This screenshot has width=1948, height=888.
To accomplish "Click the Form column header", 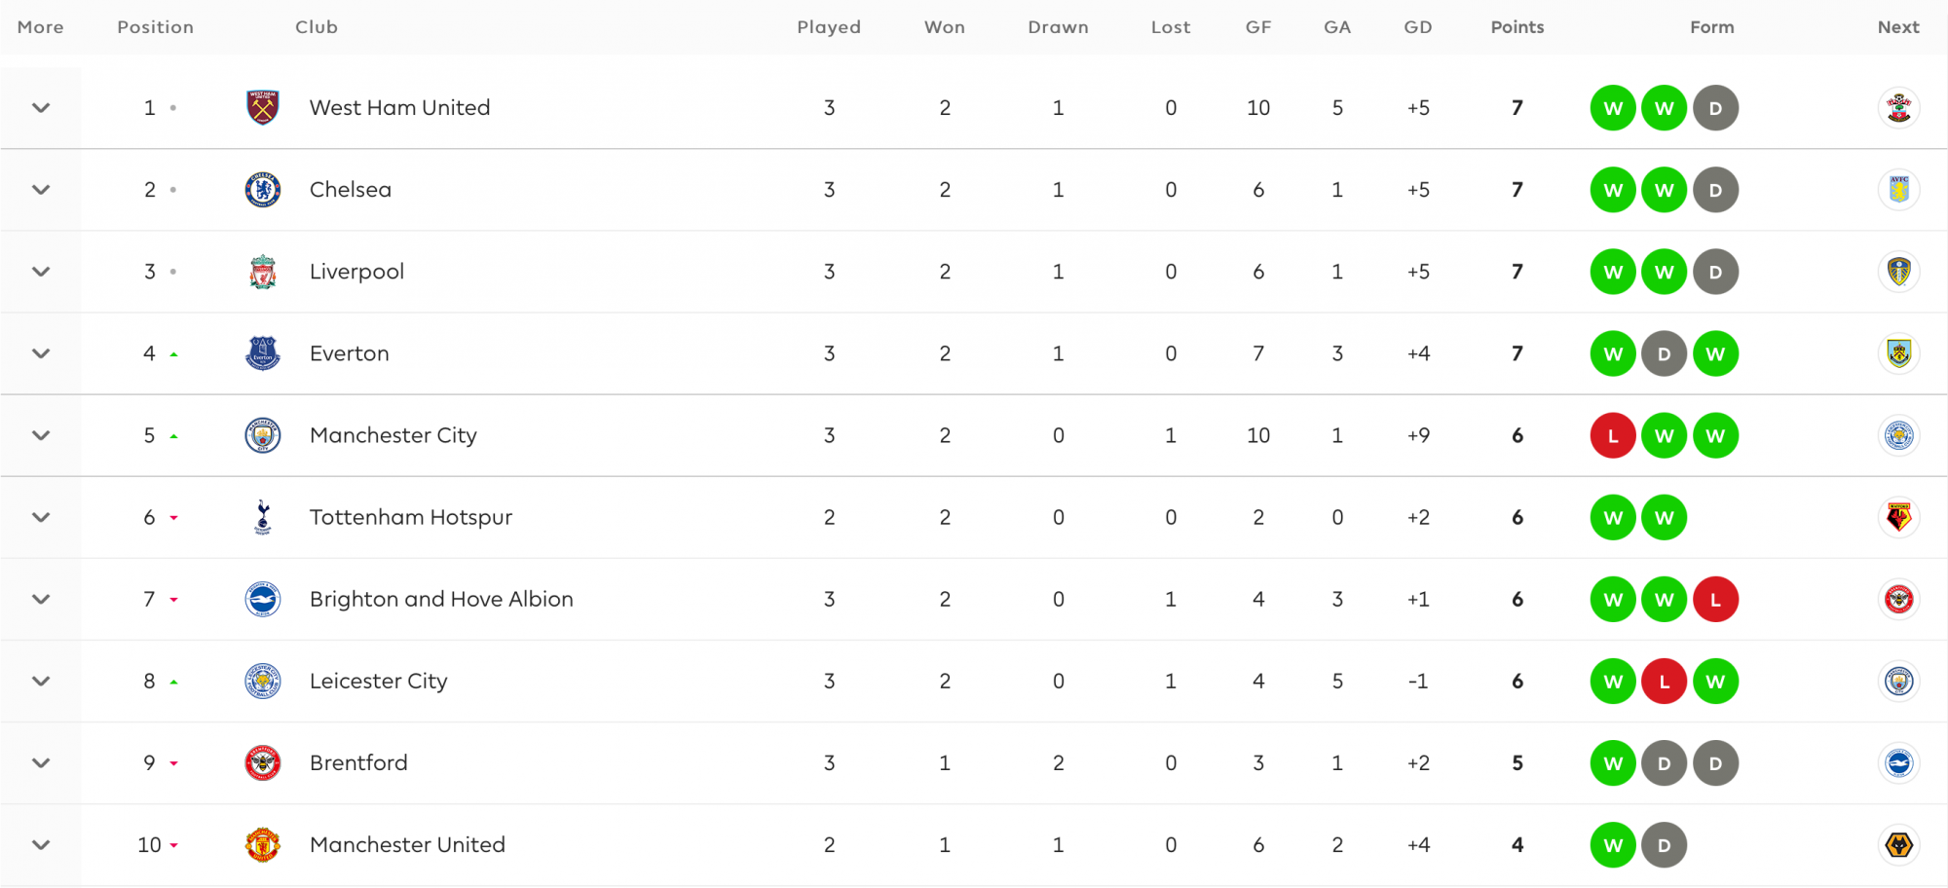I will tap(1711, 27).
